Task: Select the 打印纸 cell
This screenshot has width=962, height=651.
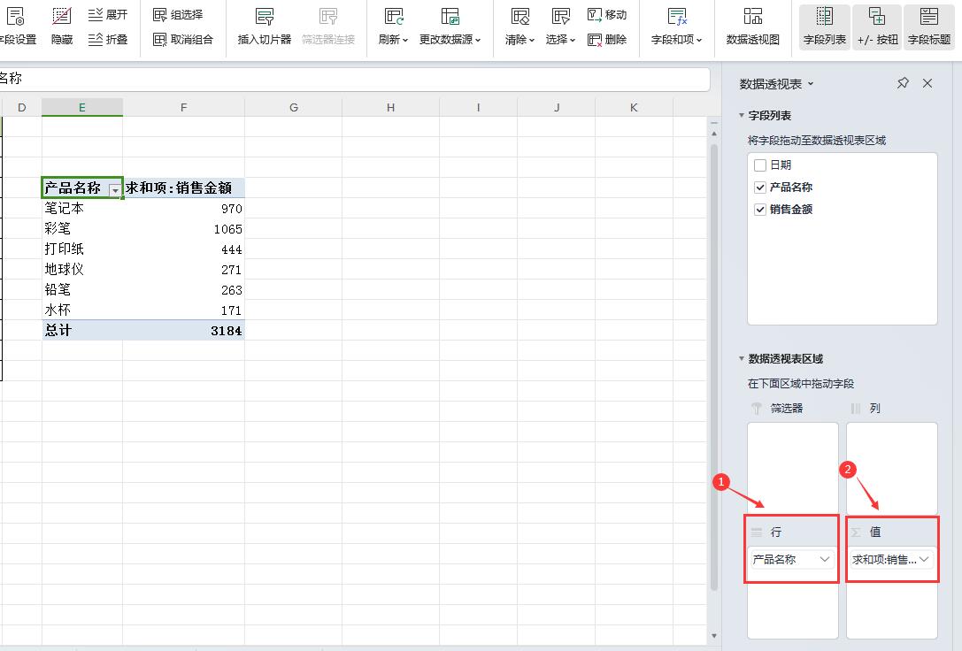Action: click(82, 249)
